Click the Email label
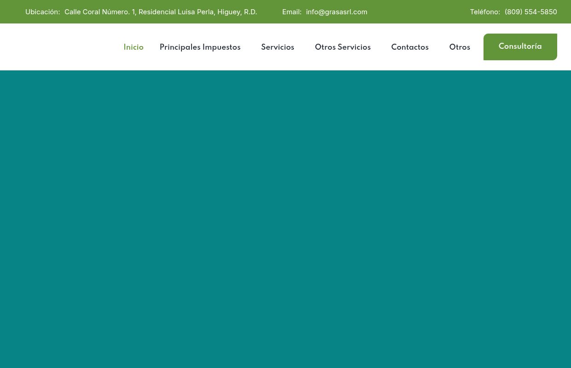The width and height of the screenshot is (571, 368). 292,12
